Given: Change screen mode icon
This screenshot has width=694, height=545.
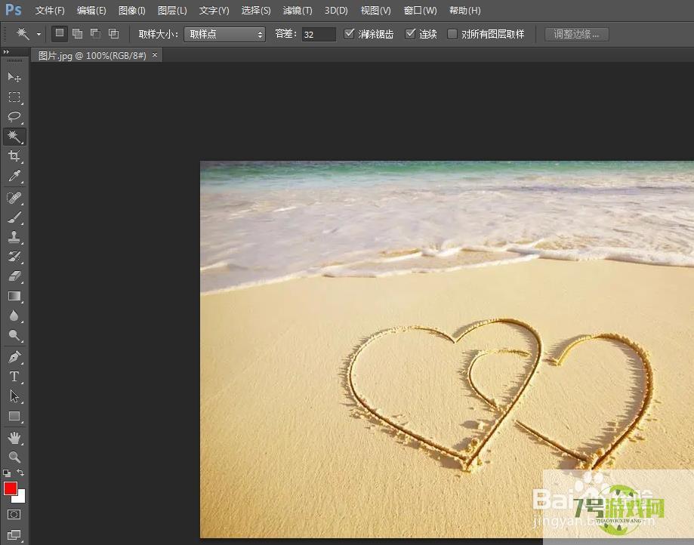Looking at the screenshot, I should click(x=14, y=535).
